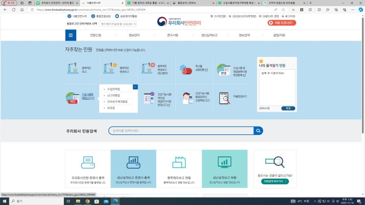
Task: Open the 공공데이터활용 link
Action: pos(126,16)
